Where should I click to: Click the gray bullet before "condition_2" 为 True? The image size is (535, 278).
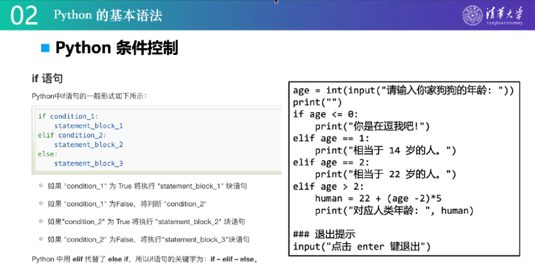click(x=41, y=222)
